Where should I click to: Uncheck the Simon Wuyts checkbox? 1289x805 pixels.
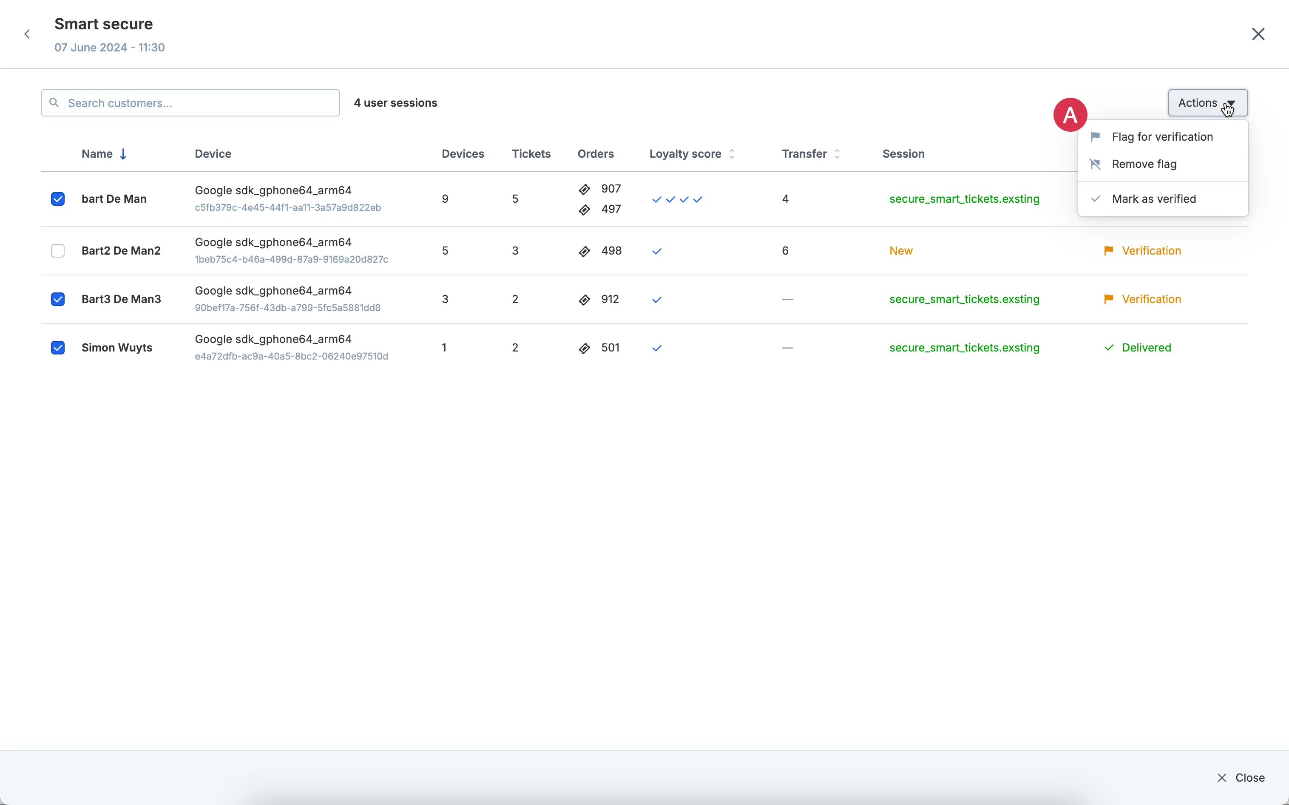click(57, 348)
